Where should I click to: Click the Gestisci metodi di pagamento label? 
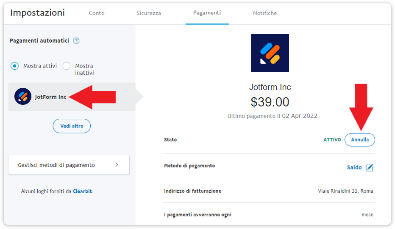point(56,165)
